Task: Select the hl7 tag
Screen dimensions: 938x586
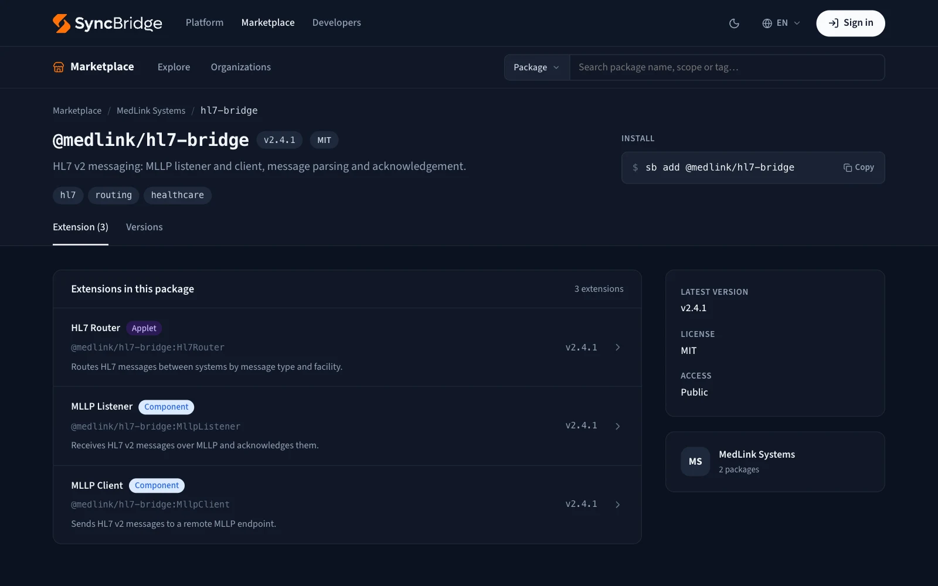Action: (x=68, y=195)
